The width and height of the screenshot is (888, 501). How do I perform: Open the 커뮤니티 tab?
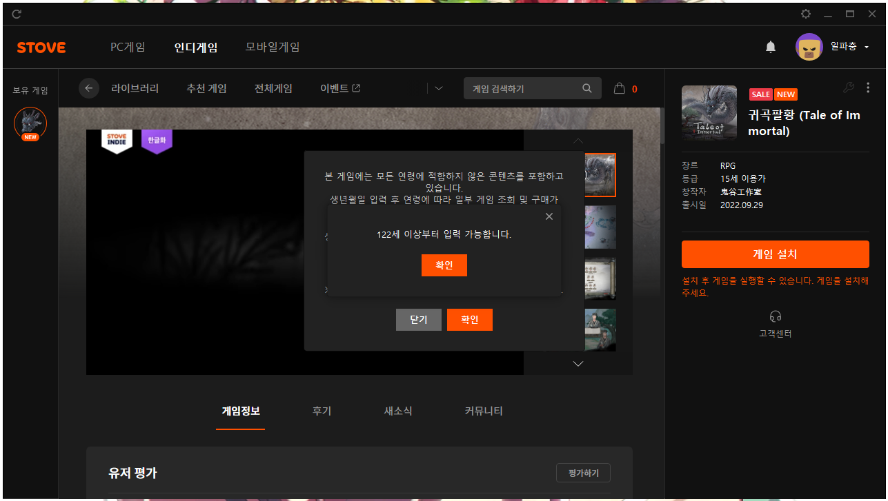483,411
